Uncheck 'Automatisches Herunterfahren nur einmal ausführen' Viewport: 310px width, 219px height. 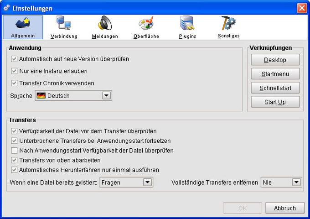14,170
